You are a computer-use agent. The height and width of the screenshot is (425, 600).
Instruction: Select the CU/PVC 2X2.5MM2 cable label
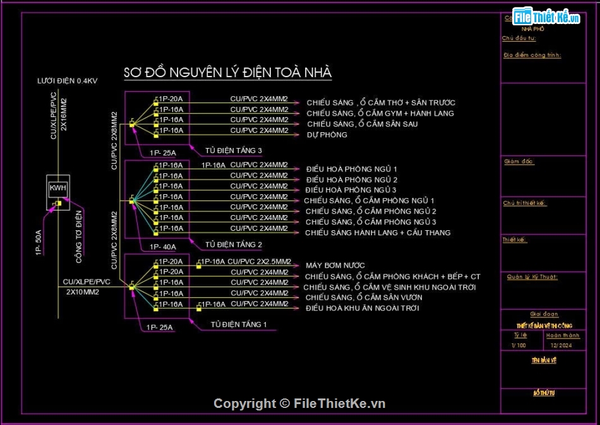[260, 262]
